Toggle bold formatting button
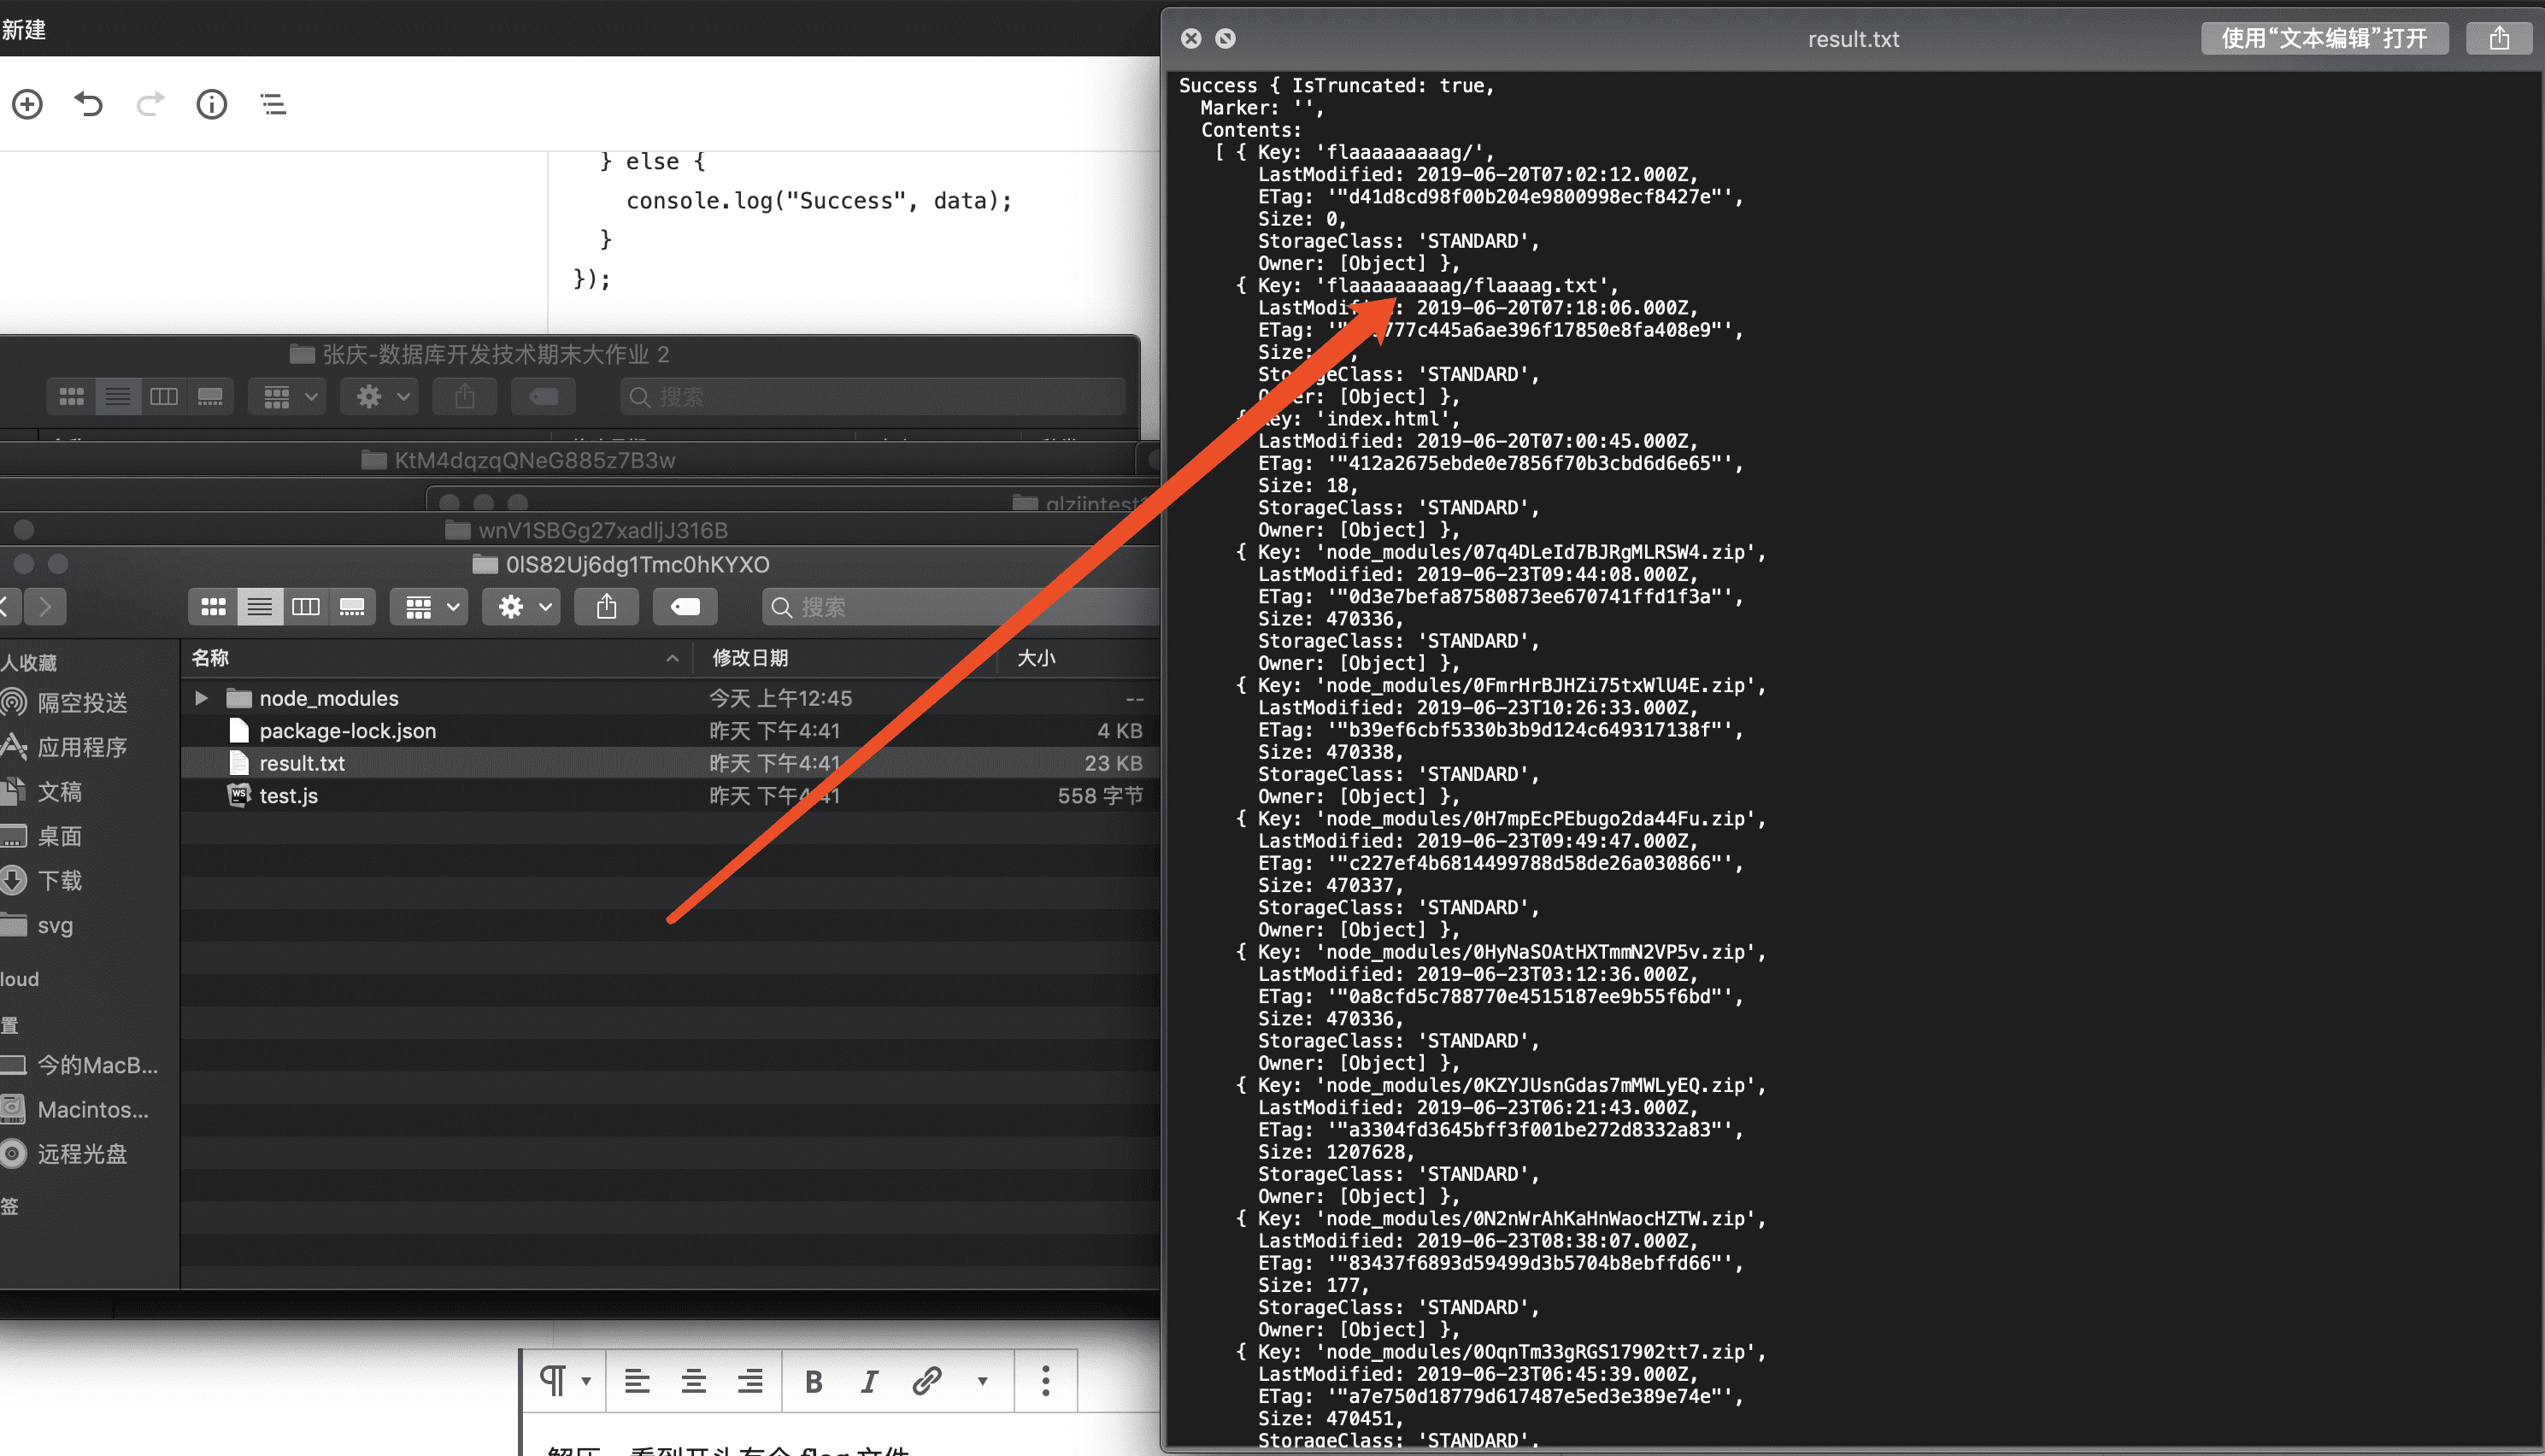Viewport: 2545px width, 1456px height. pyautogui.click(x=813, y=1381)
